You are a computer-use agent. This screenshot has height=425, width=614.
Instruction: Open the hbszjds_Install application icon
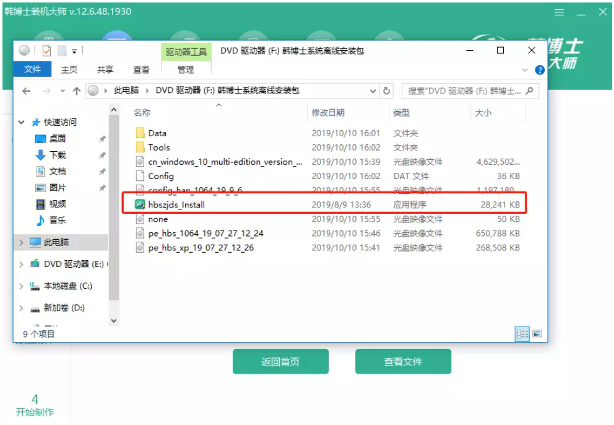coord(140,204)
